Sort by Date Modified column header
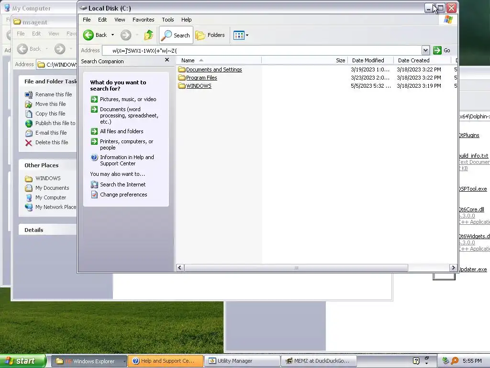The image size is (490, 368). click(371, 60)
